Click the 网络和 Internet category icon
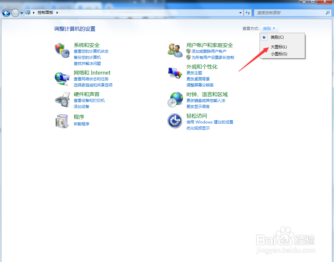This screenshot has width=334, height=262. tap(62, 79)
